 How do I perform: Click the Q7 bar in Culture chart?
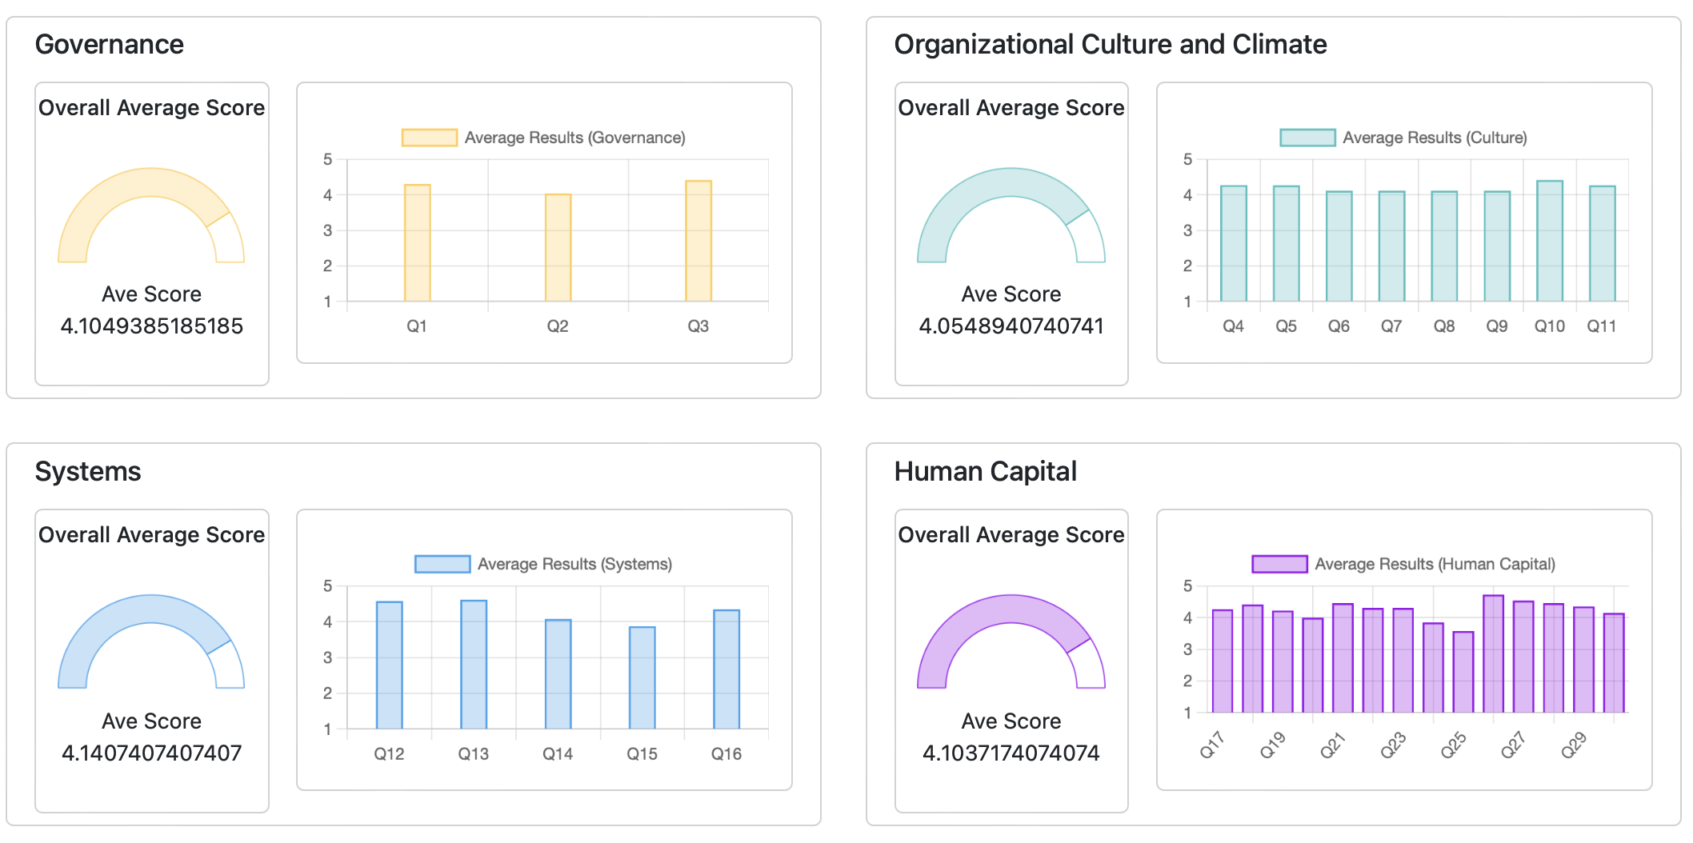[1391, 246]
